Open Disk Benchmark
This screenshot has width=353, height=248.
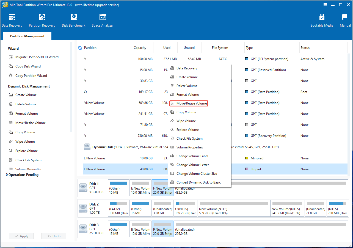point(73,19)
